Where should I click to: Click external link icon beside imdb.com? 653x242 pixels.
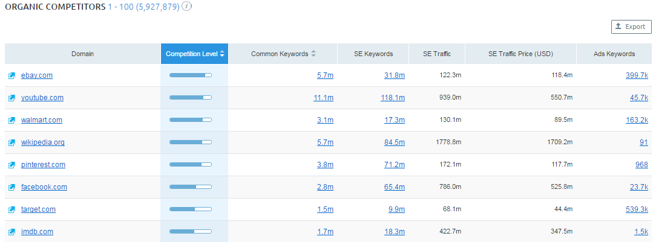point(12,232)
